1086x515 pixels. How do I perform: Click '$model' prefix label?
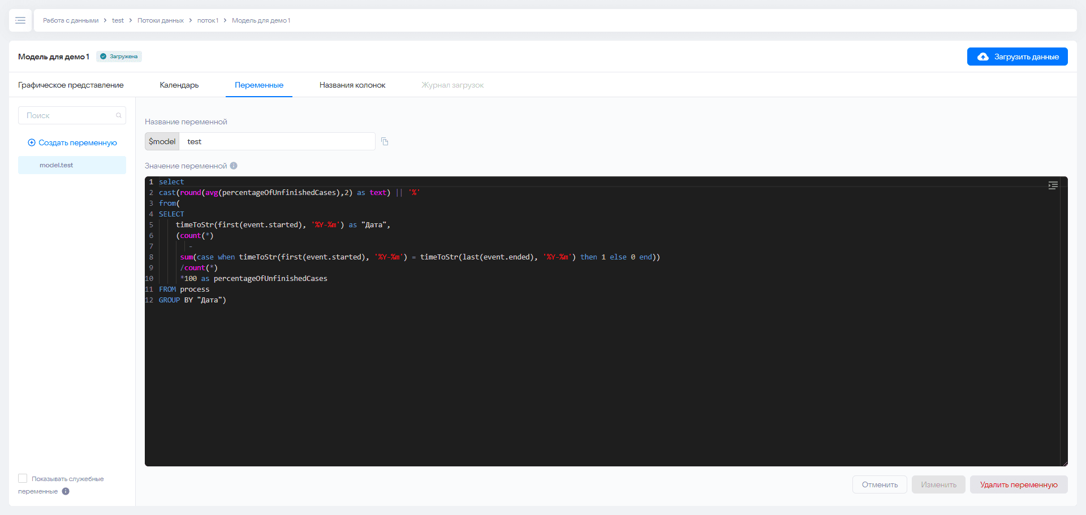coord(162,141)
